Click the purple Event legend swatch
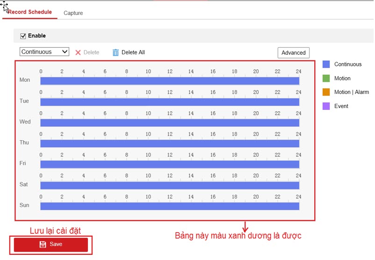Screen dimensions: 375x260 [326, 106]
